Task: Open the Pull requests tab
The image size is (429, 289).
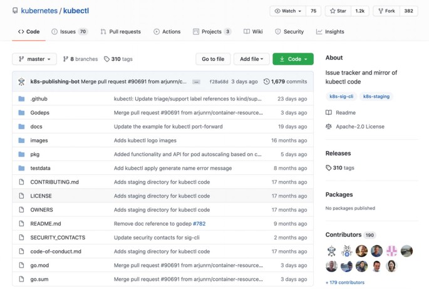Action: coord(121,32)
